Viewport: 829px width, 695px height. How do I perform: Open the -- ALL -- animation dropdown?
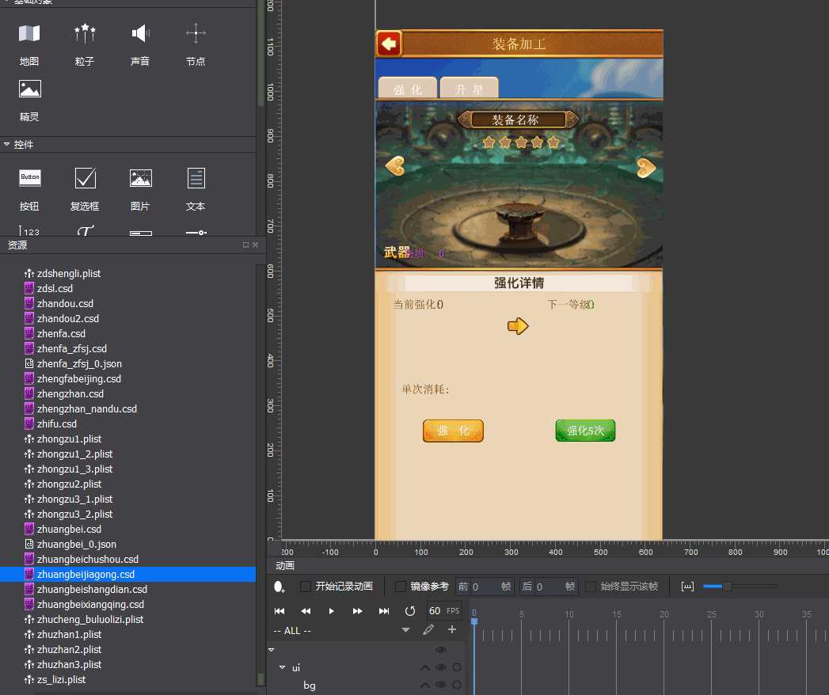click(405, 630)
